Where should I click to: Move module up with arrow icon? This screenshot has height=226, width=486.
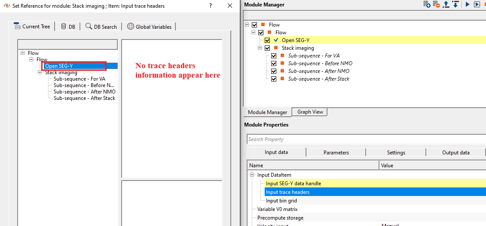446,4
